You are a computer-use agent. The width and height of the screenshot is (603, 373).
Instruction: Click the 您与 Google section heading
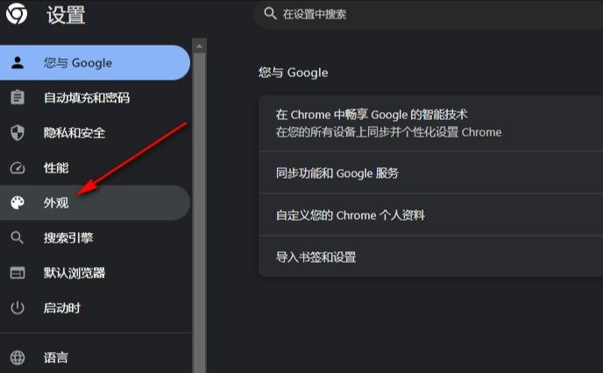click(293, 72)
